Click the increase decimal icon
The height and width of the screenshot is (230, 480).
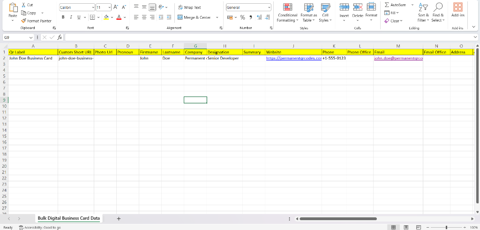[x=259, y=17]
